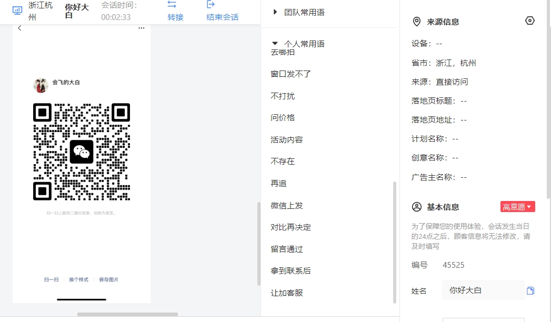Select the 微信上发 quick phrase
The height and width of the screenshot is (322, 551).
pyautogui.click(x=287, y=205)
